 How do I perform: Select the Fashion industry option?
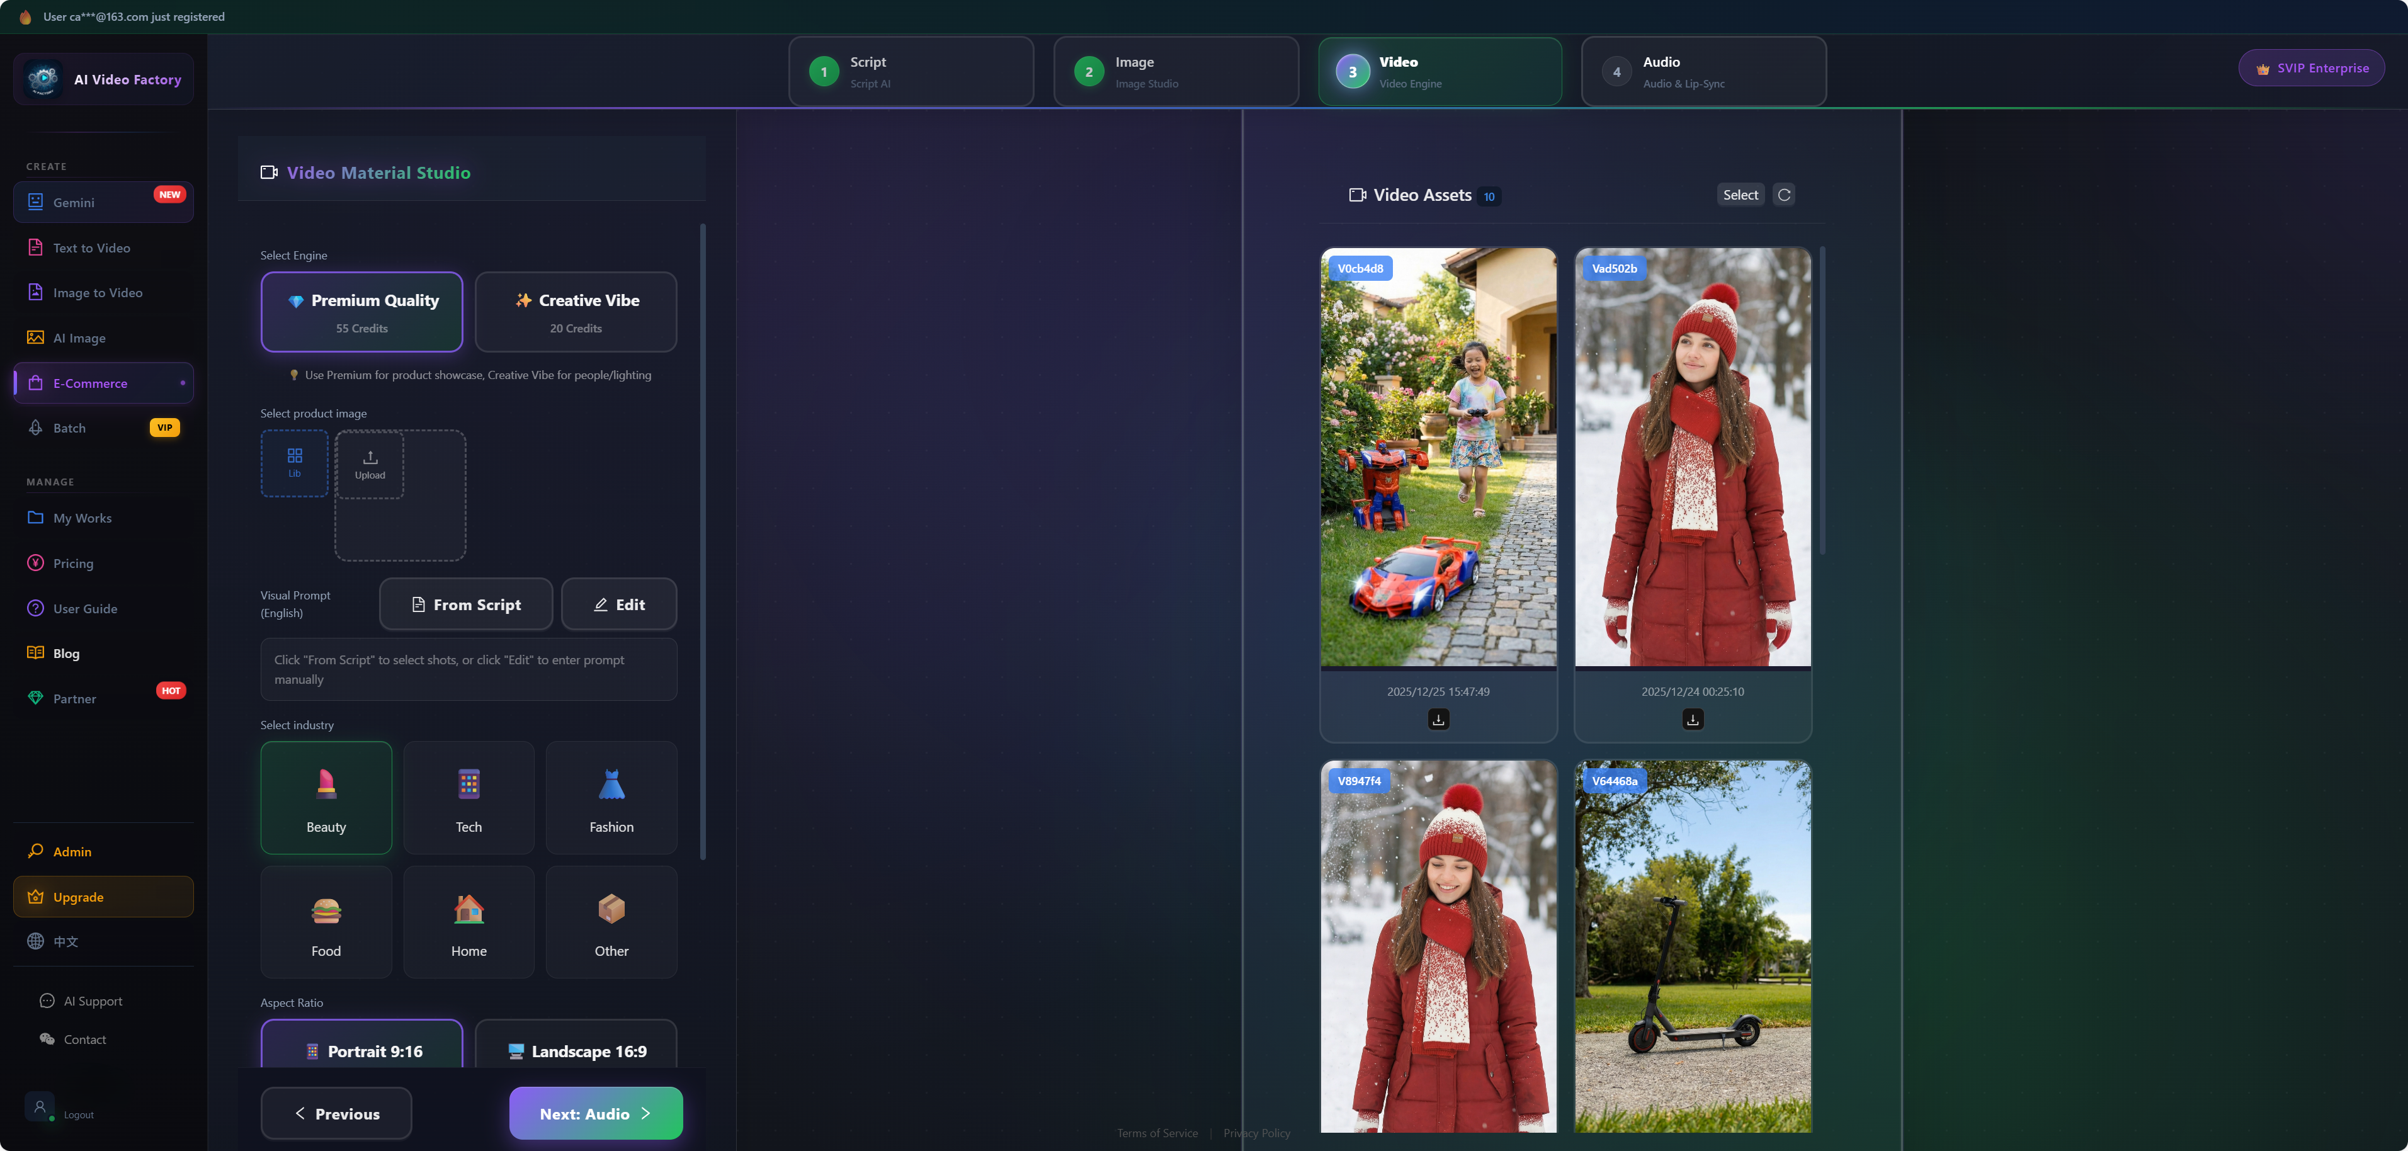pos(610,798)
